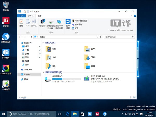Launch Edge from the taskbar
Viewport: 156px width, 117px height.
tap(67, 114)
